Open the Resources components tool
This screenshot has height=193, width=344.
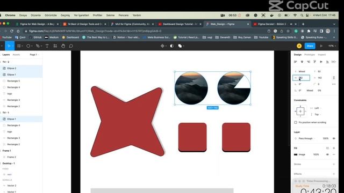55,46
